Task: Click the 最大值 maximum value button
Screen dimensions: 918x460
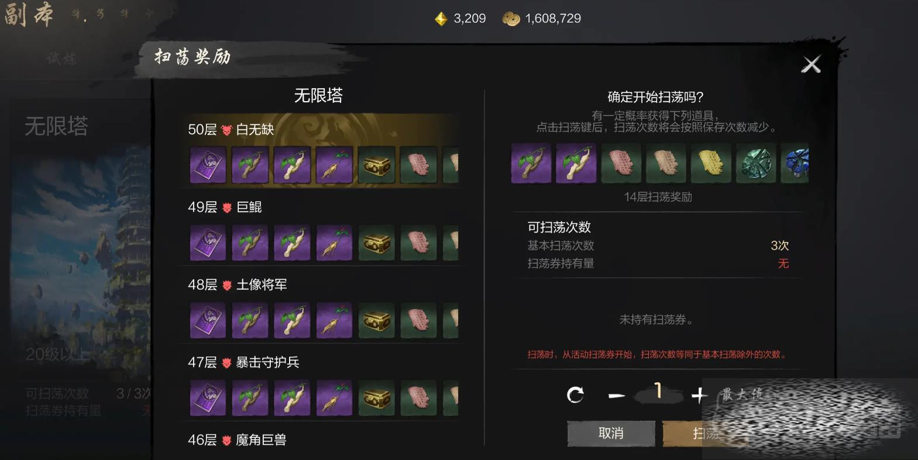Action: [x=742, y=395]
